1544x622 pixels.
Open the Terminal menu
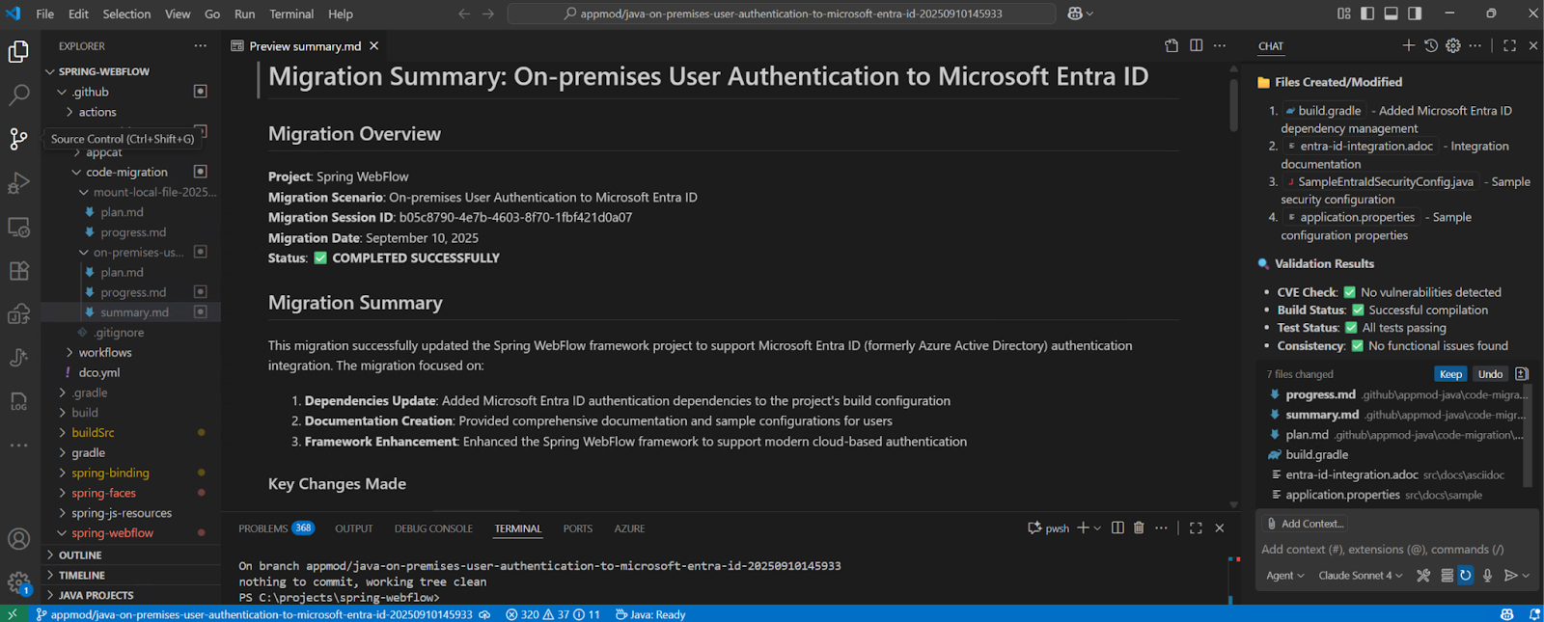[291, 14]
